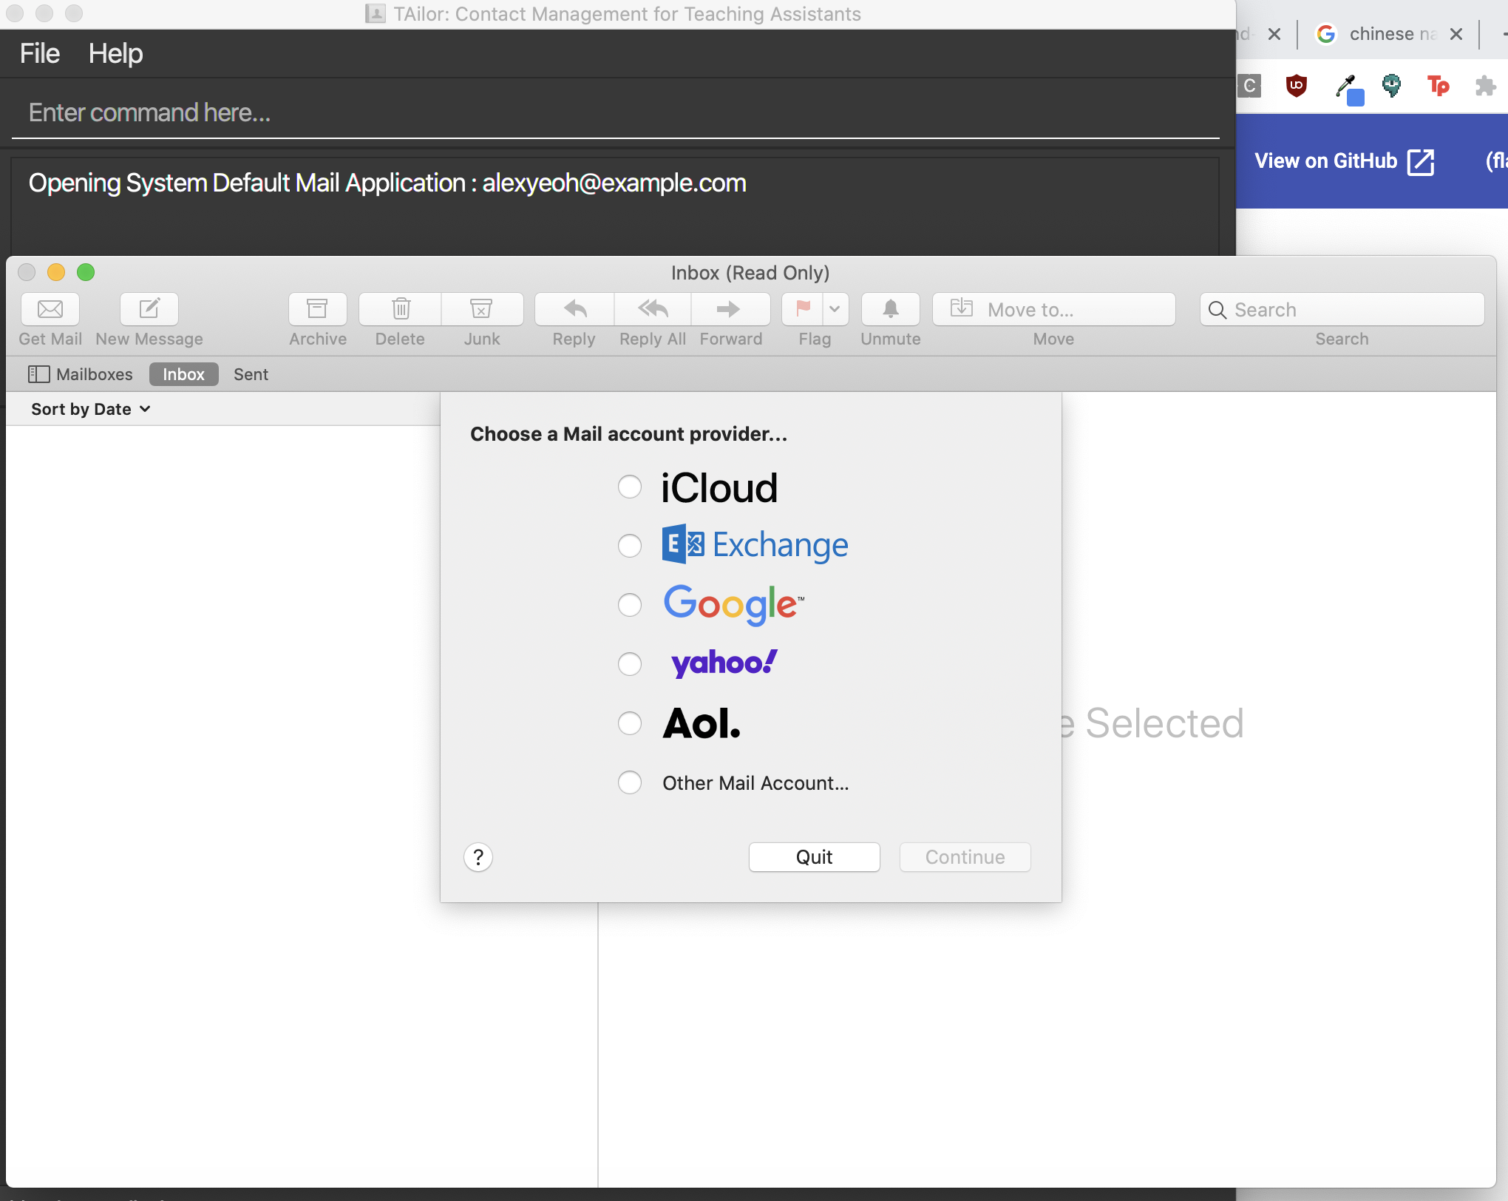Click the Reply arrow icon
The image size is (1508, 1201).
574,309
